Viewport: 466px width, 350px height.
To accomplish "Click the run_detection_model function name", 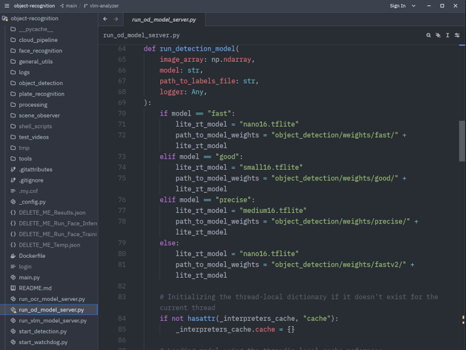I will (197, 48).
